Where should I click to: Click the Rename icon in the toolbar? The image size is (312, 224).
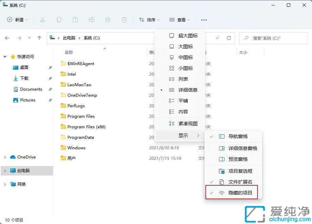tap(91, 20)
